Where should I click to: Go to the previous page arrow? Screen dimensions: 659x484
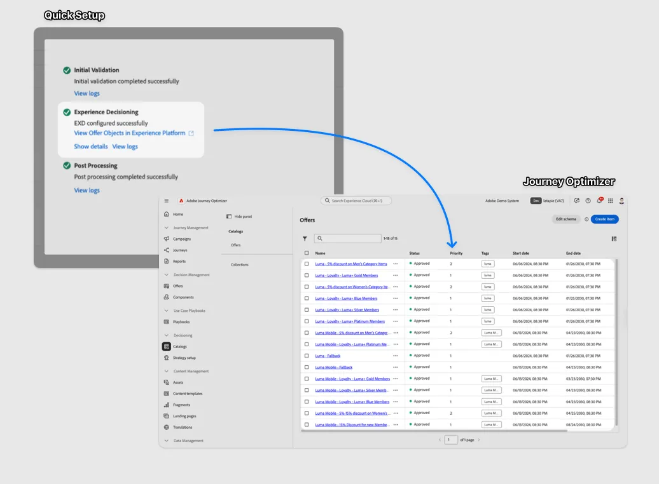pos(440,440)
